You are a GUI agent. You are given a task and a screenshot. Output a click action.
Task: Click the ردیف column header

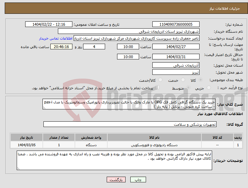click(238, 137)
